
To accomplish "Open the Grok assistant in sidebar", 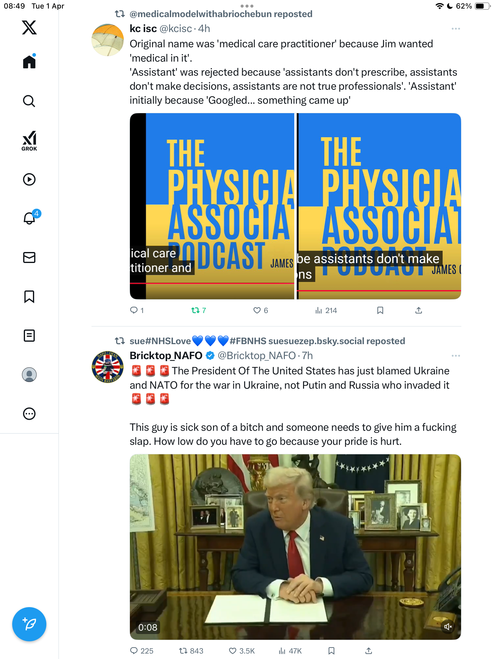I will [x=29, y=141].
